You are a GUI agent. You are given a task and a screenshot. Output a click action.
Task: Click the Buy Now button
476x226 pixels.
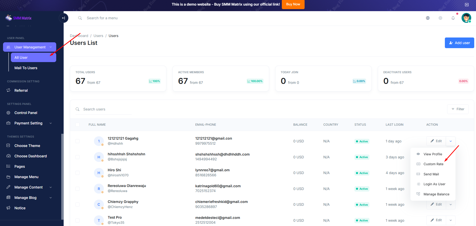pos(293,4)
